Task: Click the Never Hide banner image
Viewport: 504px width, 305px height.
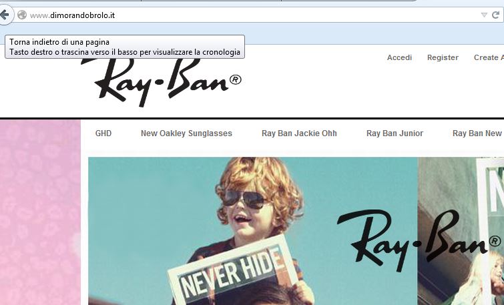Action: [x=253, y=231]
